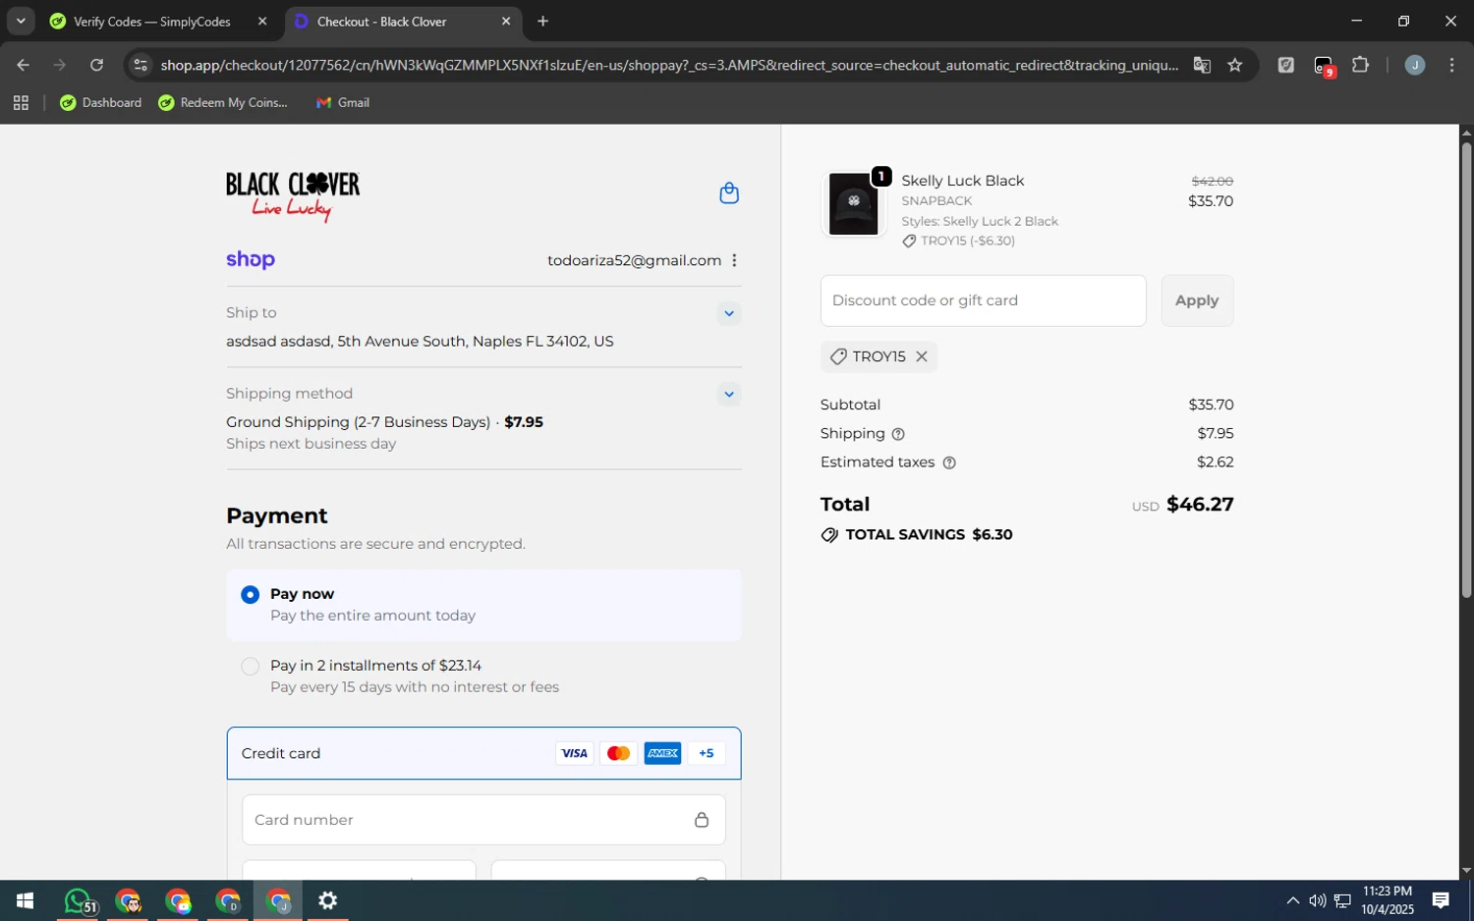Open the Dashboard bookmark

point(101,103)
